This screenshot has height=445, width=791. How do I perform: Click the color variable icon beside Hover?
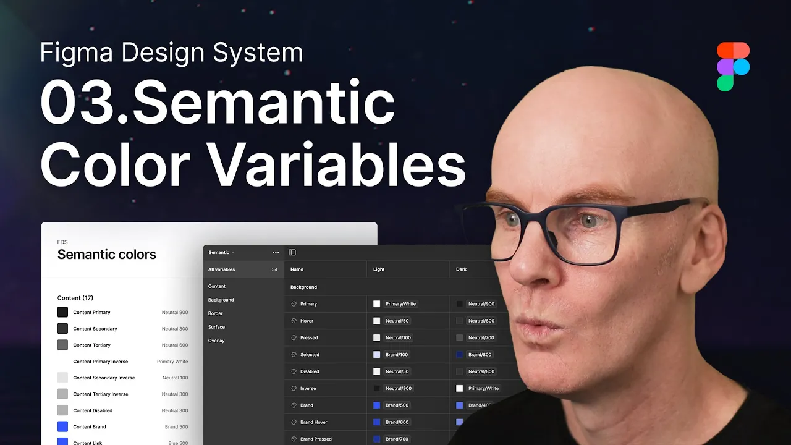point(294,321)
